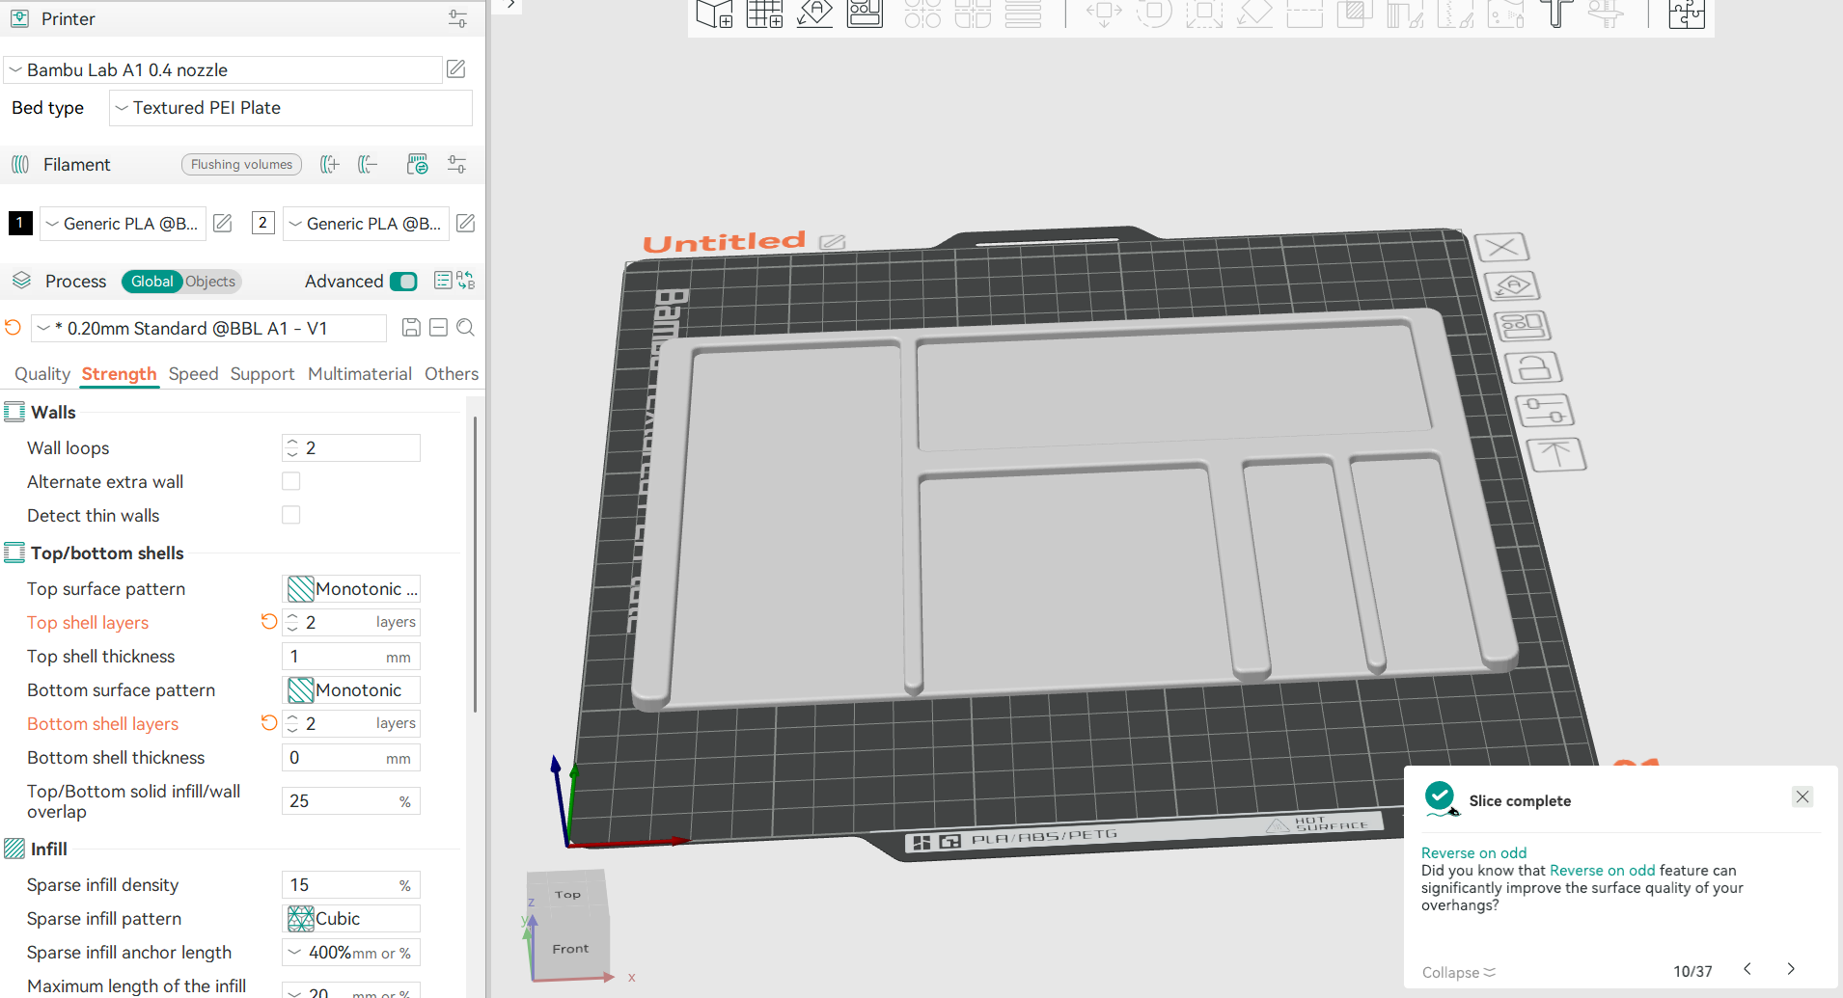Switch to the Support tab
1843x998 pixels.
[x=262, y=374]
